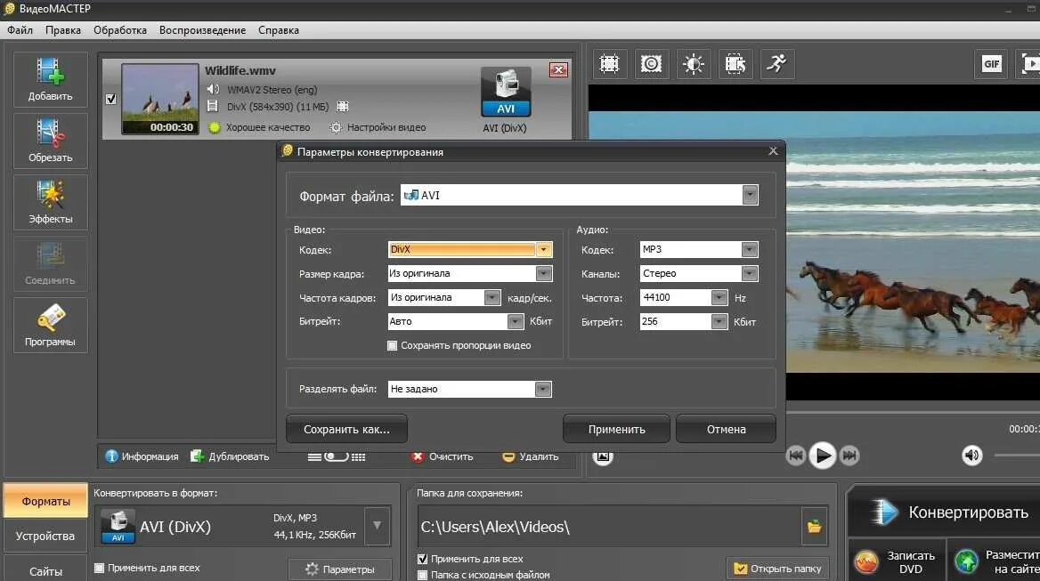Open the video Битрейт Авто dropdown
Viewport: 1040px width, 581px height.
click(516, 321)
